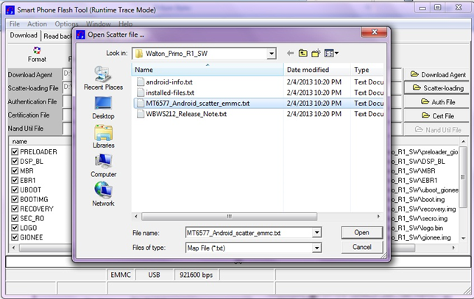
Task: Sort files by Name column header
Action: (208, 69)
